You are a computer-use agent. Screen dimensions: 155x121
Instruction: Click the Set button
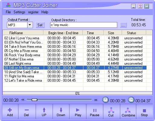pos(40,25)
